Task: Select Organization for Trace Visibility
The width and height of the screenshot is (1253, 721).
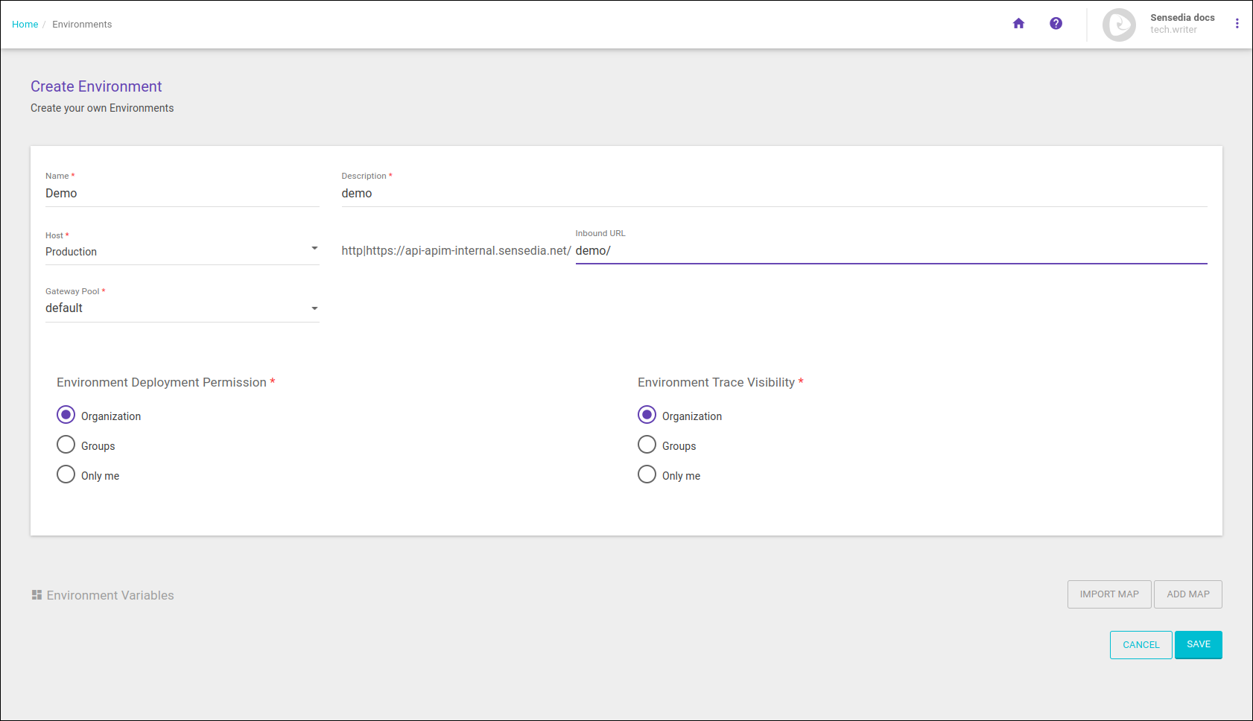Action: [647, 415]
